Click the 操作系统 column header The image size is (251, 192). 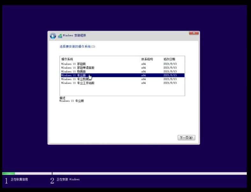pos(100,59)
